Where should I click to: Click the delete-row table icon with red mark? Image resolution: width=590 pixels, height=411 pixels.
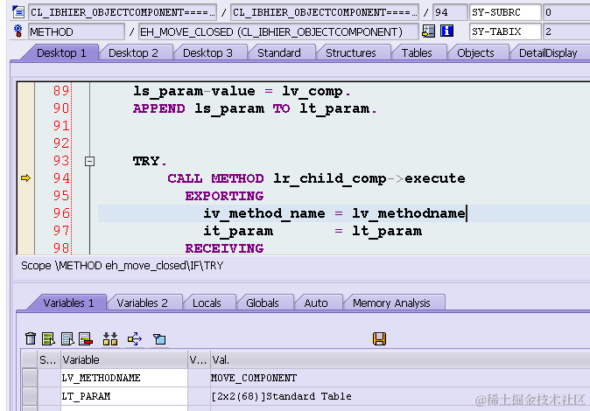coord(86,338)
